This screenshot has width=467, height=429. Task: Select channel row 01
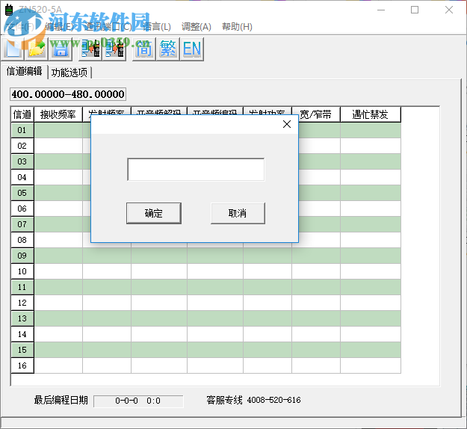(22, 130)
